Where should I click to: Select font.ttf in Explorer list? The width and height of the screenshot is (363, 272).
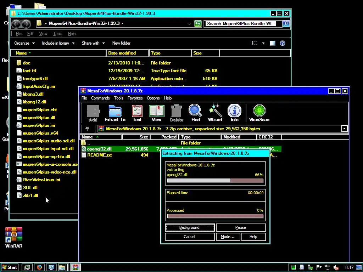click(26, 71)
